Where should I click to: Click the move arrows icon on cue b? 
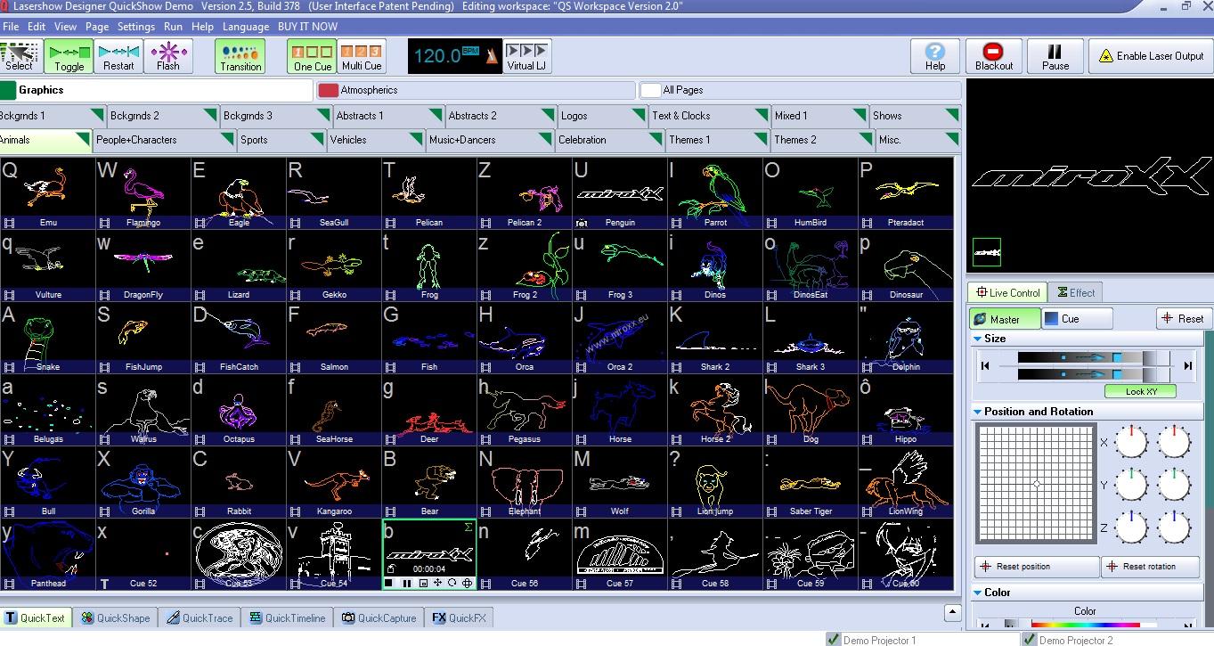(x=437, y=584)
